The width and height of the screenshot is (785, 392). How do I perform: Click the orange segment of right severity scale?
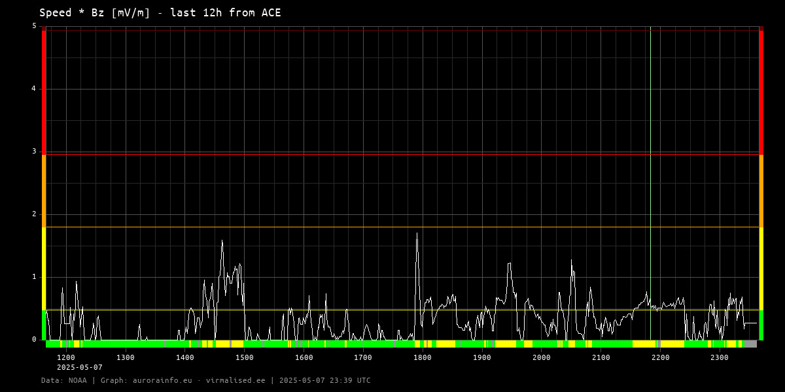tap(761, 191)
